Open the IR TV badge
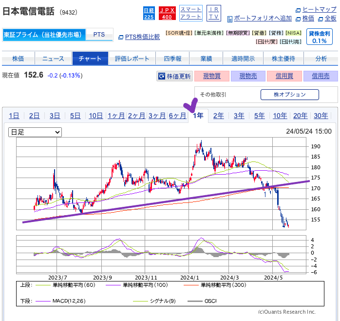This screenshot has width=340, height=321. click(x=213, y=13)
